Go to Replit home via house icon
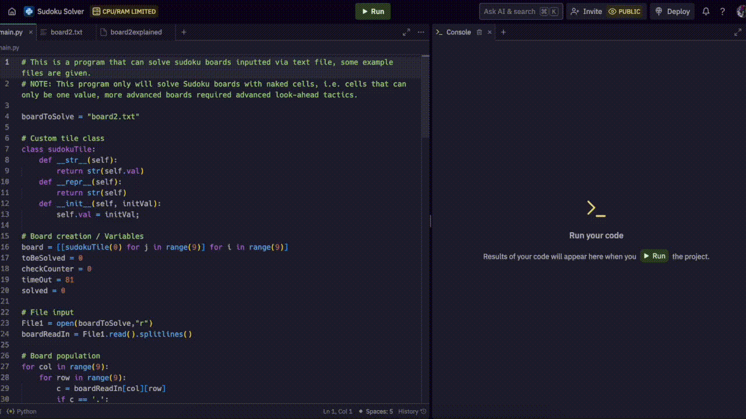 click(x=12, y=12)
